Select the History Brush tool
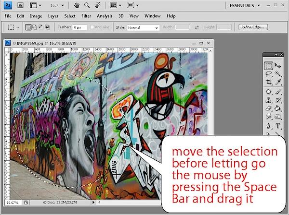Image resolution: width=289 pixels, height=215 pixels. [x=278, y=100]
